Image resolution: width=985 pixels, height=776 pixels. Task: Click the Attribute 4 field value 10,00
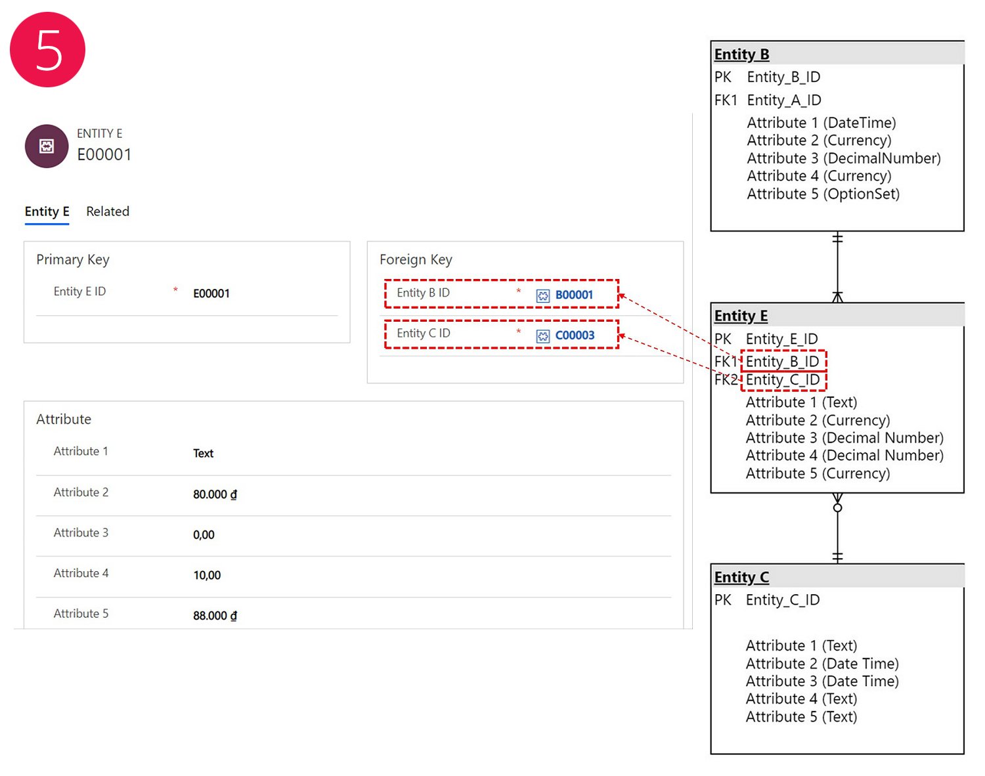207,575
